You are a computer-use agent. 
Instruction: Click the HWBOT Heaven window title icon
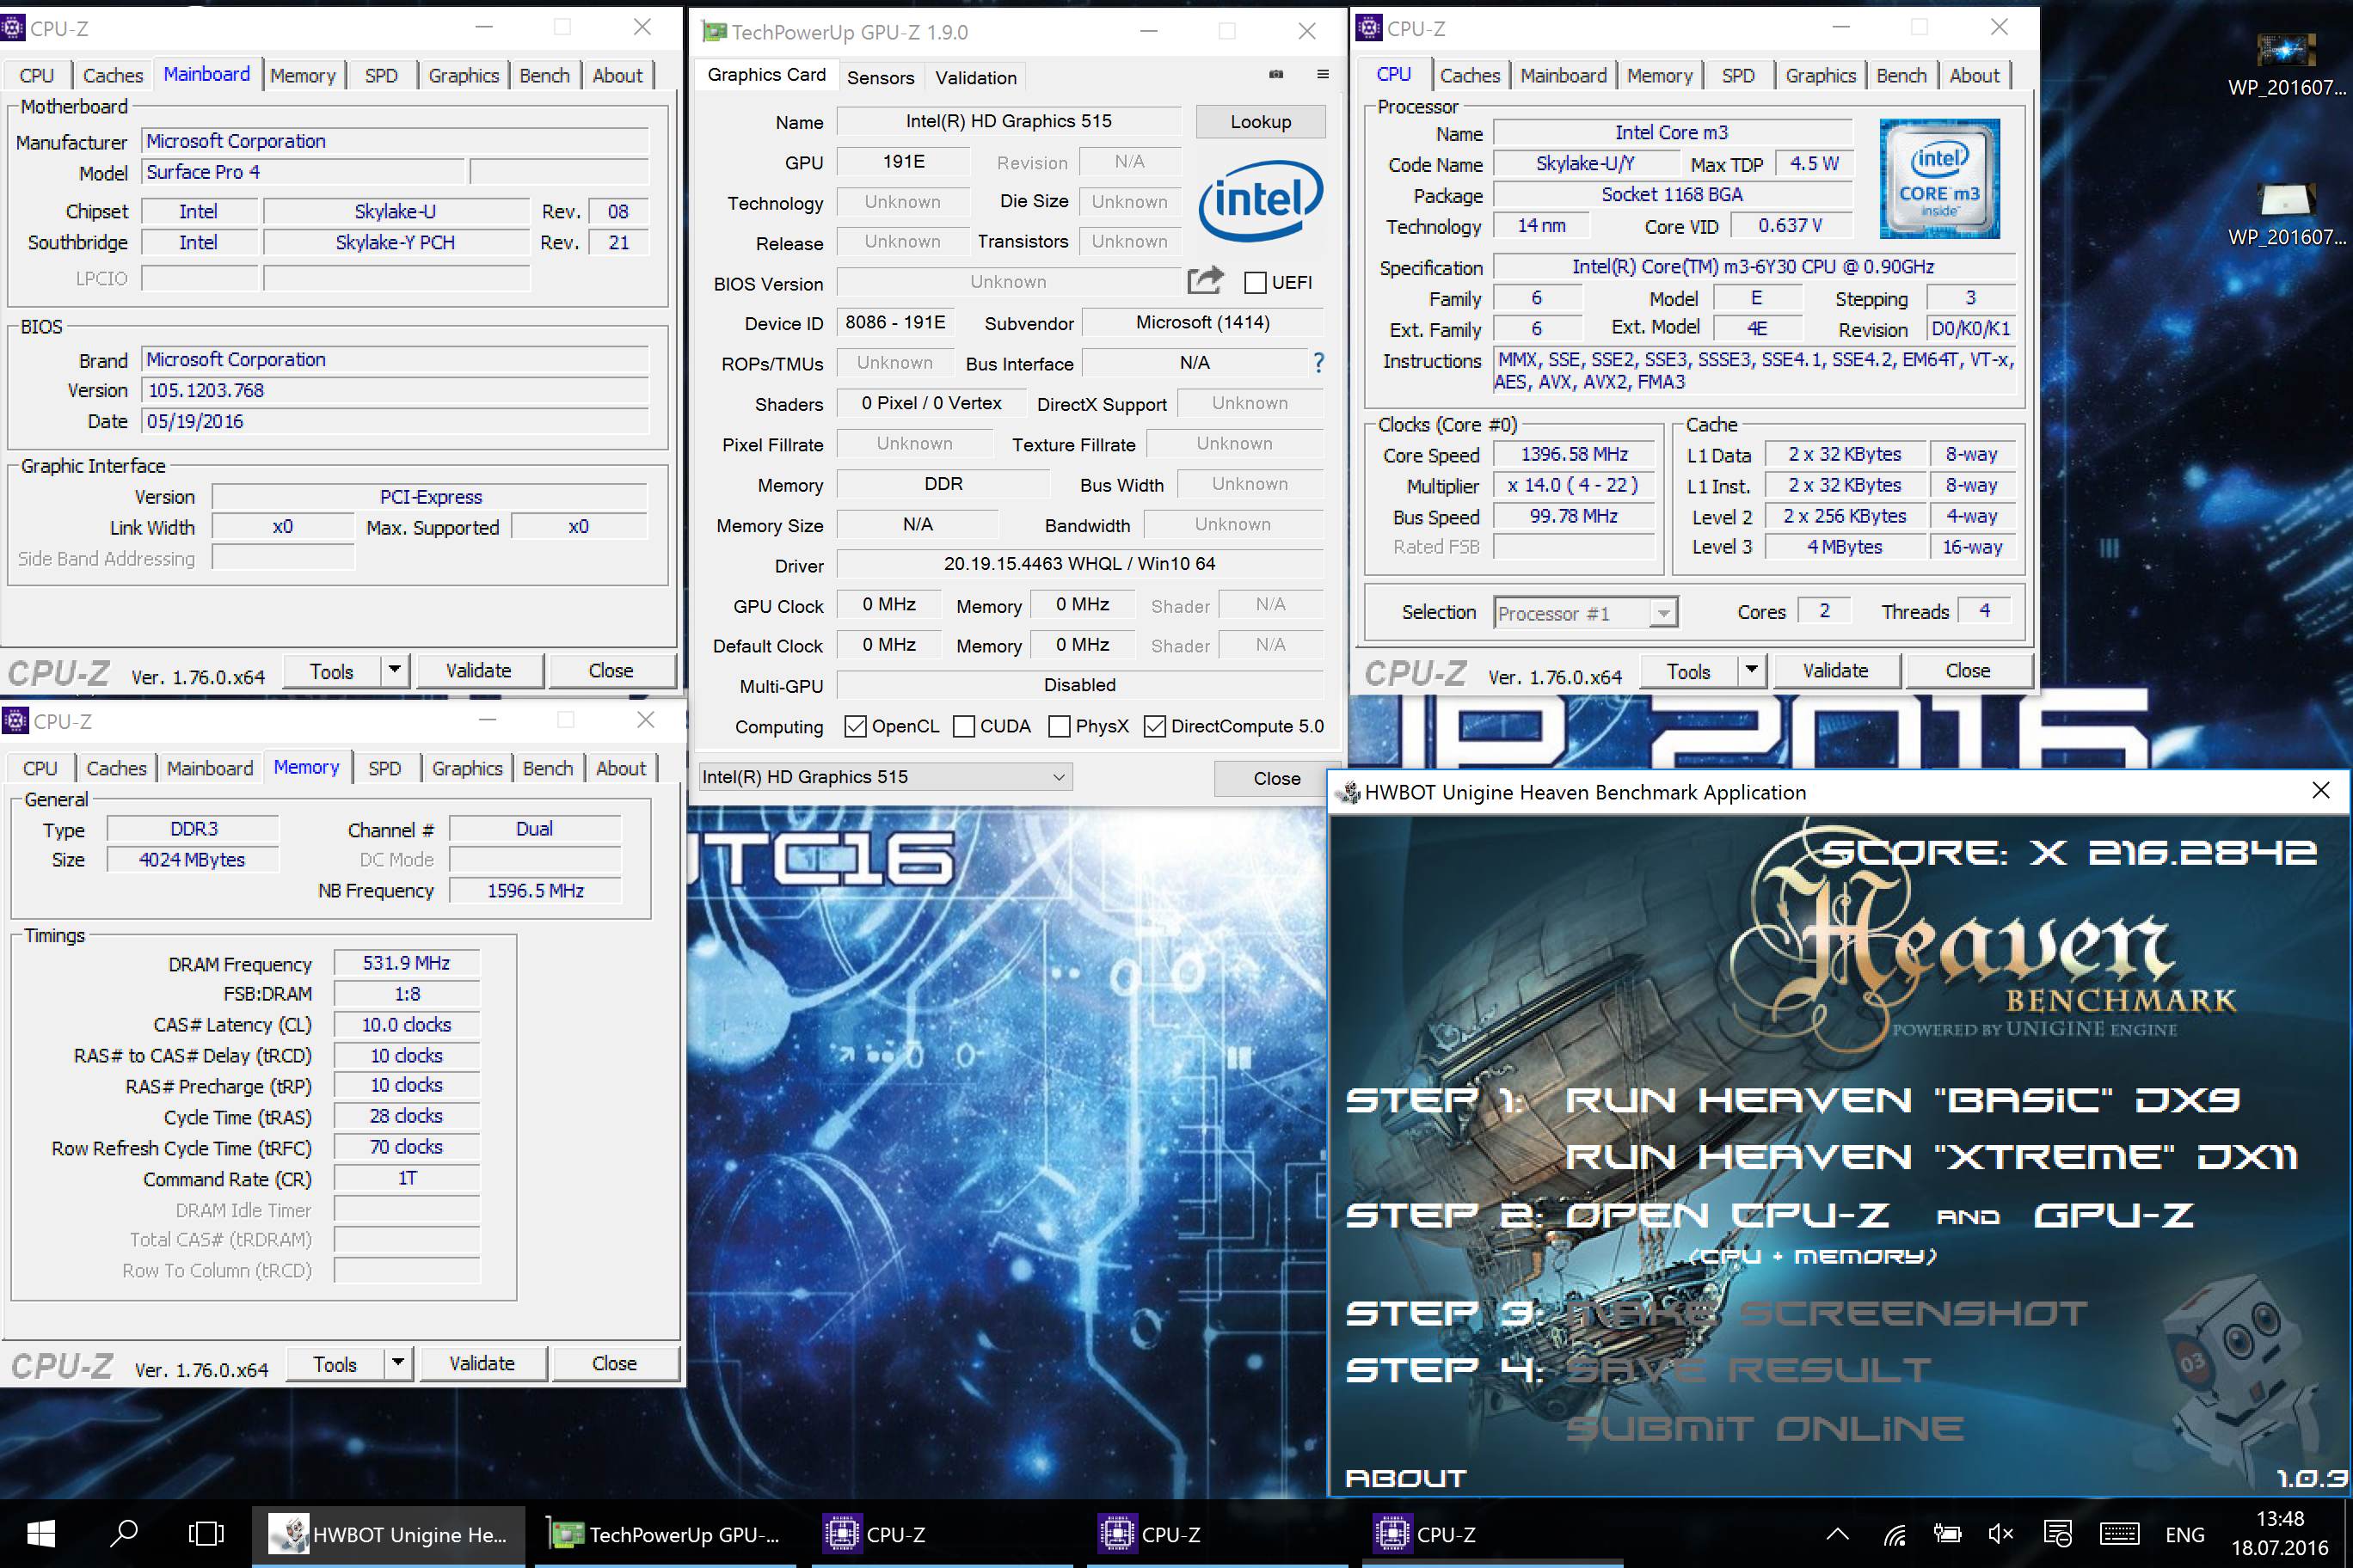point(1349,792)
